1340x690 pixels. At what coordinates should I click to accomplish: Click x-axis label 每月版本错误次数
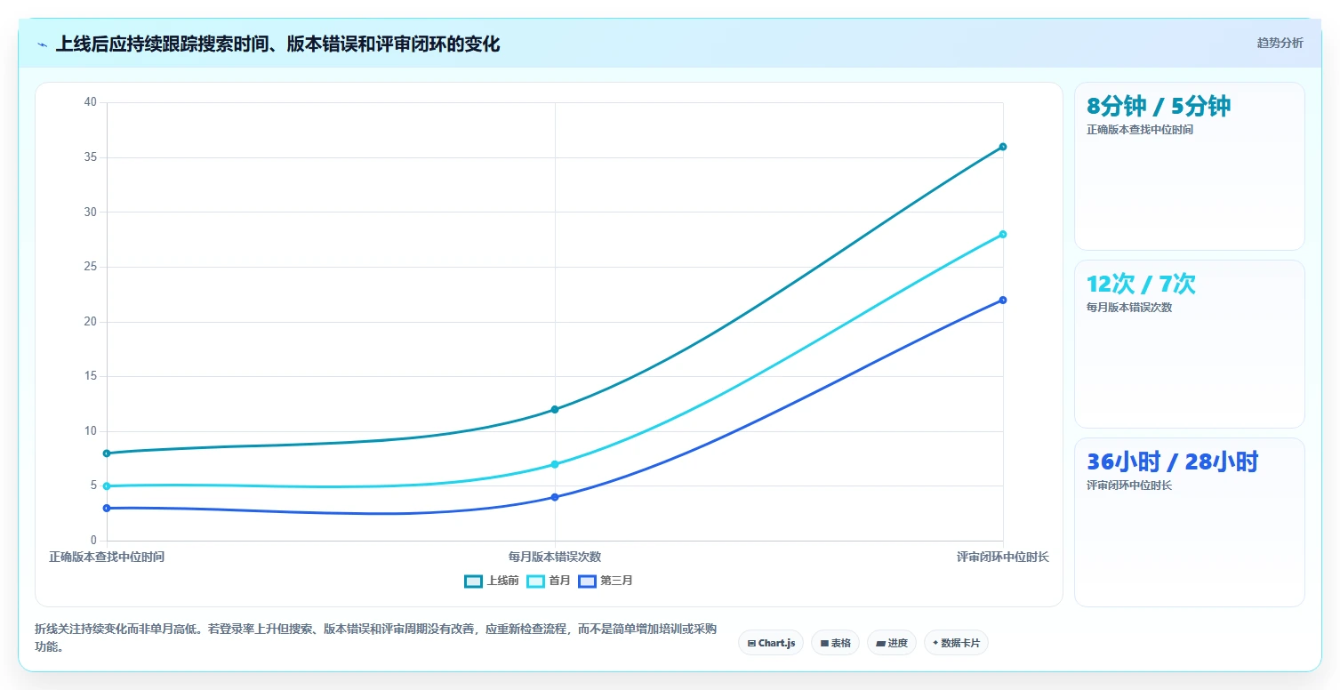point(555,557)
